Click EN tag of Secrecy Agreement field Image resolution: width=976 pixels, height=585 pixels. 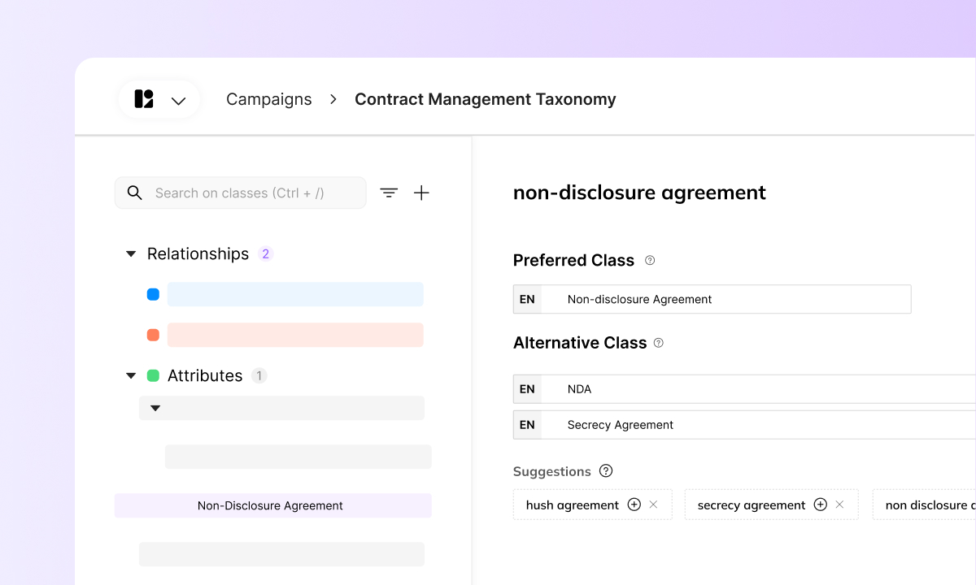[527, 425]
